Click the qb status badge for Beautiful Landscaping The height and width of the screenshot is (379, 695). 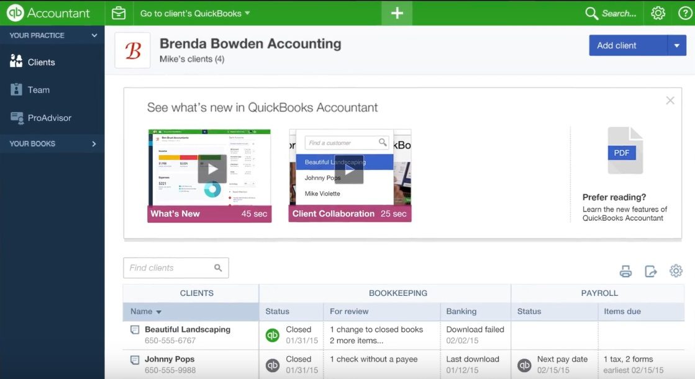pos(273,334)
